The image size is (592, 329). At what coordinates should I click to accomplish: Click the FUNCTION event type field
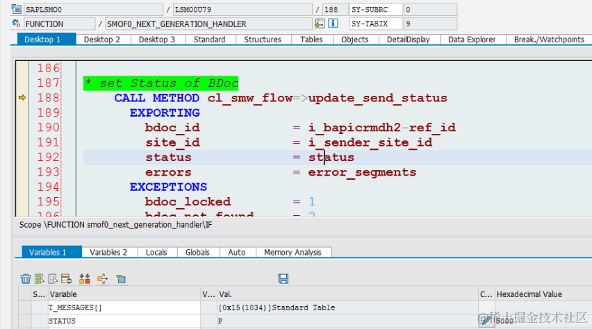(60, 24)
